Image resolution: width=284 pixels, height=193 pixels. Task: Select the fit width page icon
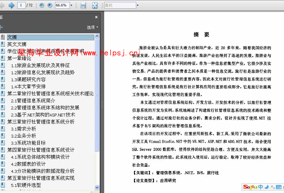coord(83,5)
